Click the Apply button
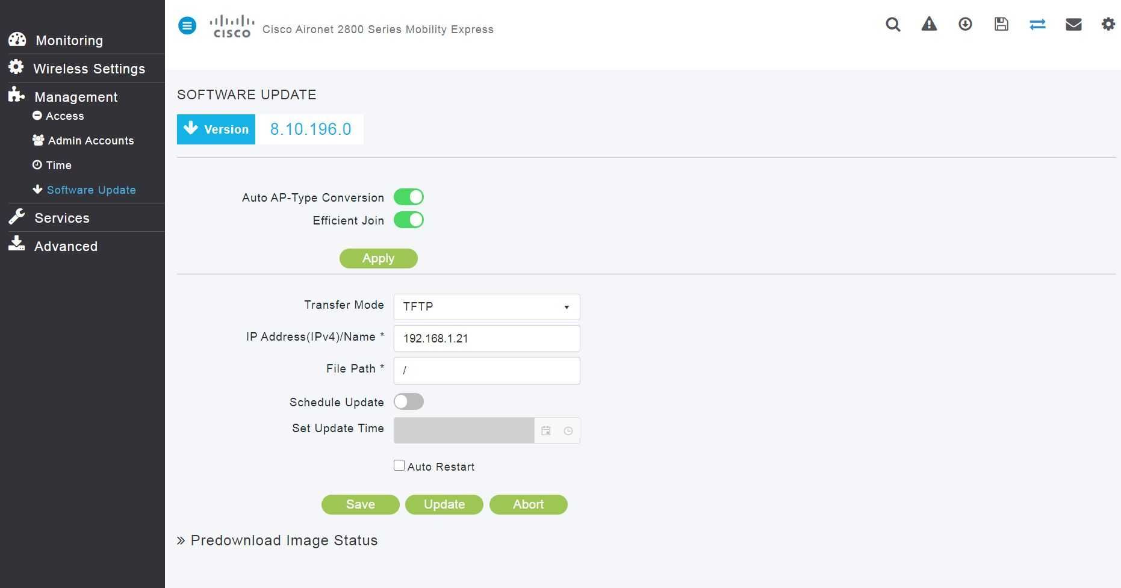 [x=379, y=258]
